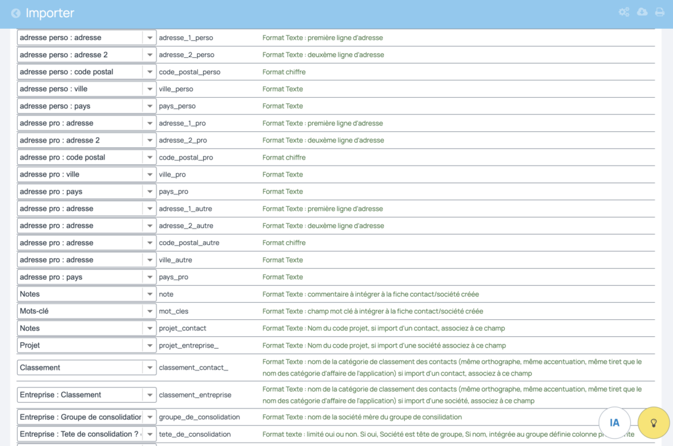Select the adresse_1_perso field name
The width and height of the screenshot is (673, 446).
tap(186, 37)
